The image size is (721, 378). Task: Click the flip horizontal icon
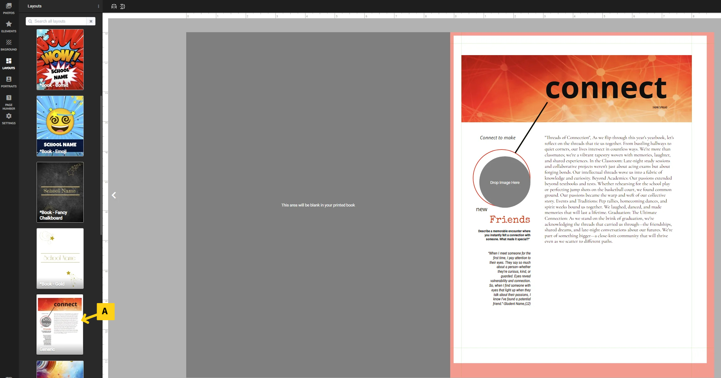coord(114,7)
